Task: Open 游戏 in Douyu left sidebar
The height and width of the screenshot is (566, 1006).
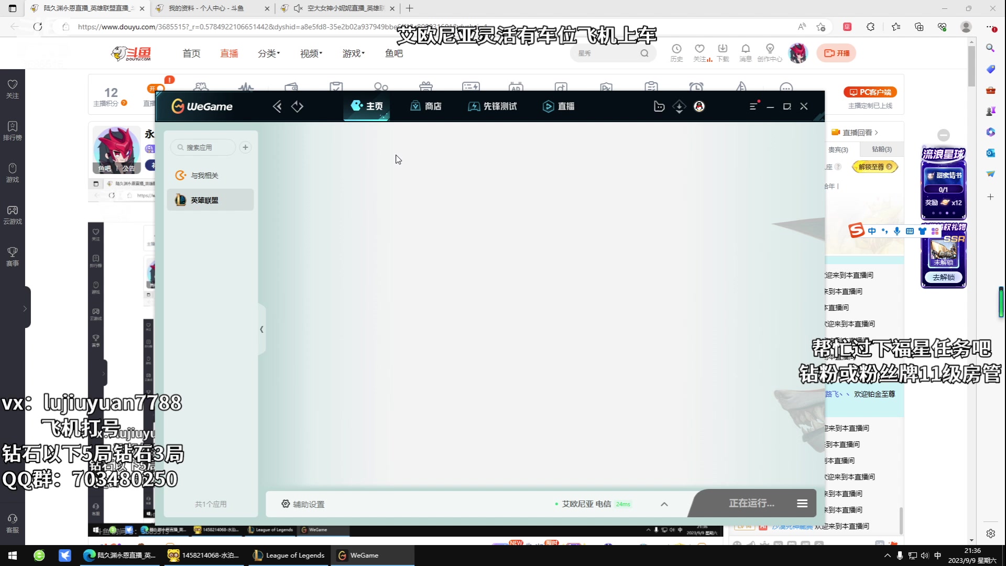Action: (x=13, y=173)
